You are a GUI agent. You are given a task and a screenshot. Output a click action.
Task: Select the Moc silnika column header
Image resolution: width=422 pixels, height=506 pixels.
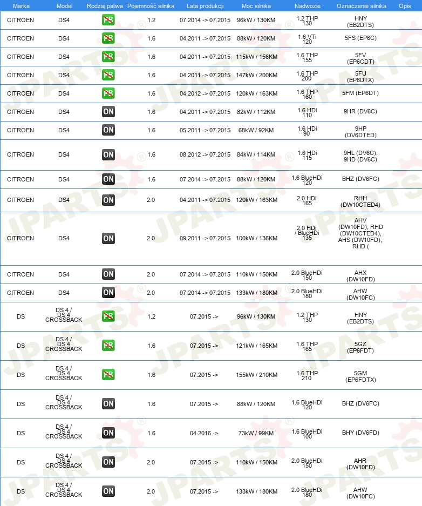pos(256,6)
